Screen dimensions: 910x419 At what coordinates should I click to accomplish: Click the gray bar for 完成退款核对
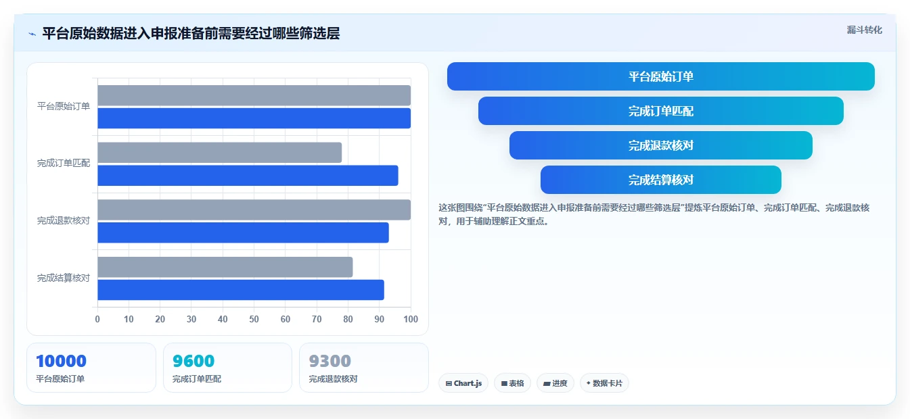coord(254,209)
